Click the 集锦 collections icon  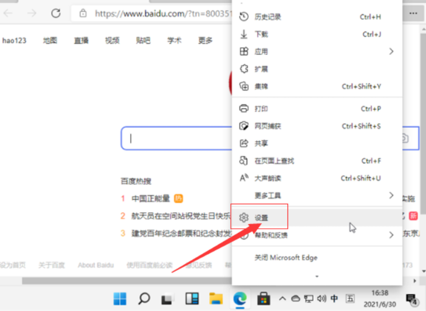click(244, 86)
